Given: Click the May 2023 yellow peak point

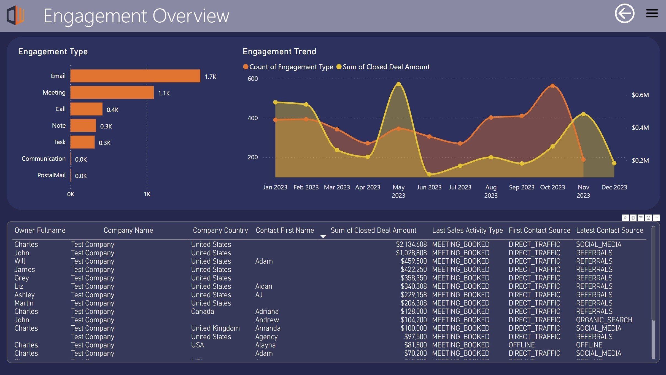Looking at the screenshot, I should (x=398, y=84).
